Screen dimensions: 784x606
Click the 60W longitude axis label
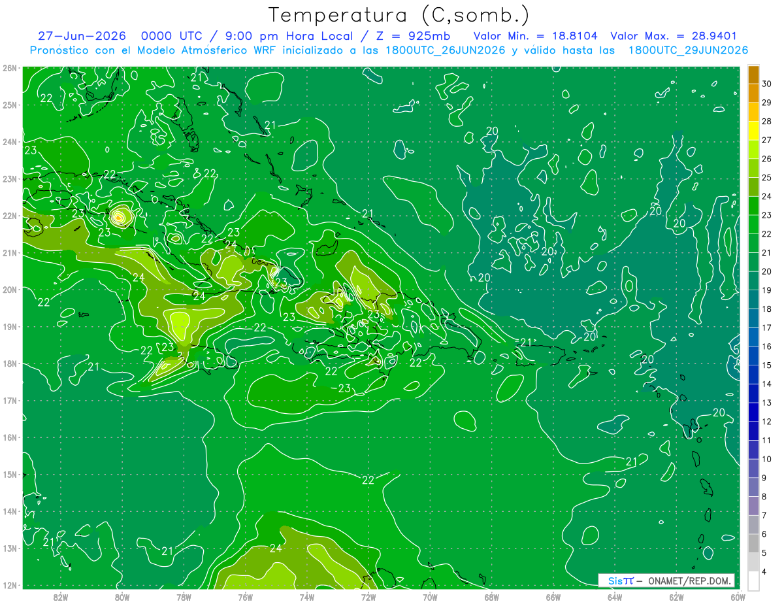coord(738,597)
